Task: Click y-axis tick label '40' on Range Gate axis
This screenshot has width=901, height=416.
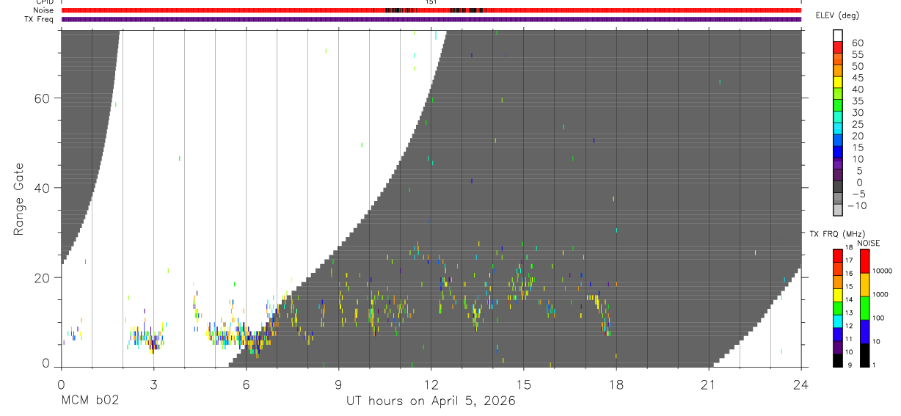Action: click(42, 188)
